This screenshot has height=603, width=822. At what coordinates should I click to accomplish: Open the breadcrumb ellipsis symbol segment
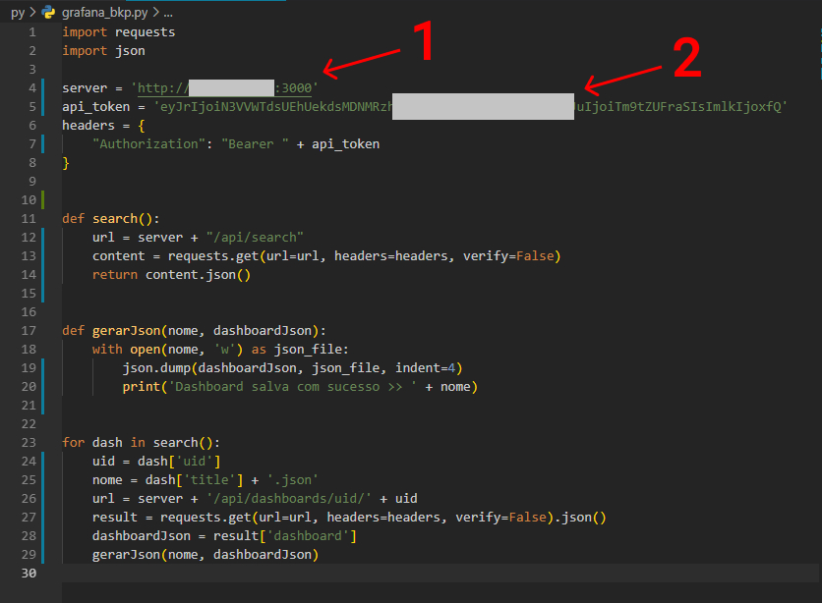coord(168,13)
